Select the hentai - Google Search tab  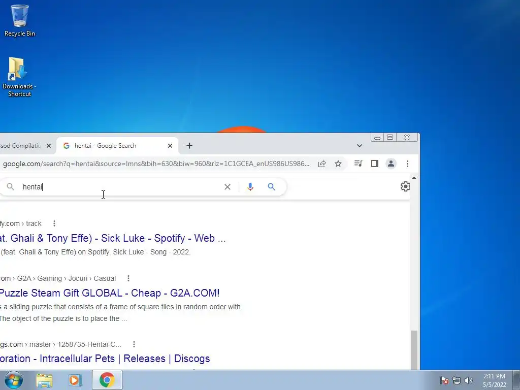117,146
